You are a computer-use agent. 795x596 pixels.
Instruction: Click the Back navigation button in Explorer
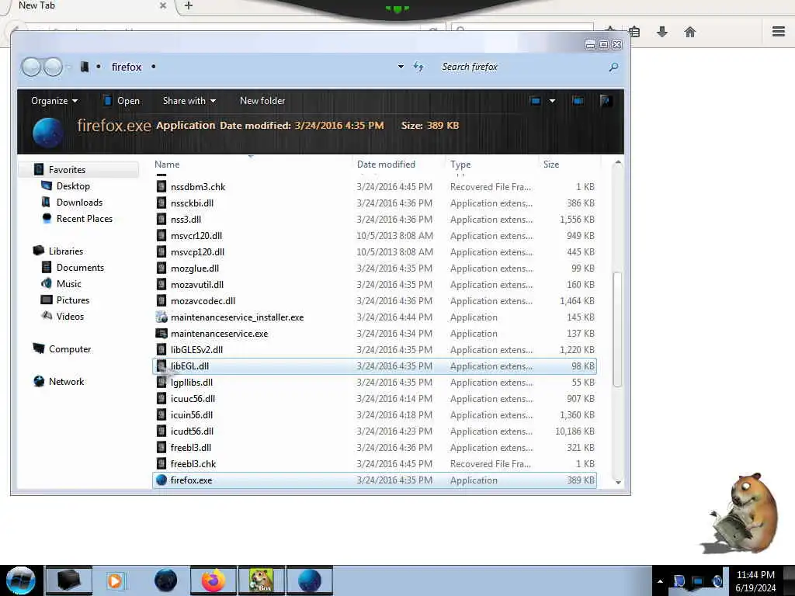point(31,67)
